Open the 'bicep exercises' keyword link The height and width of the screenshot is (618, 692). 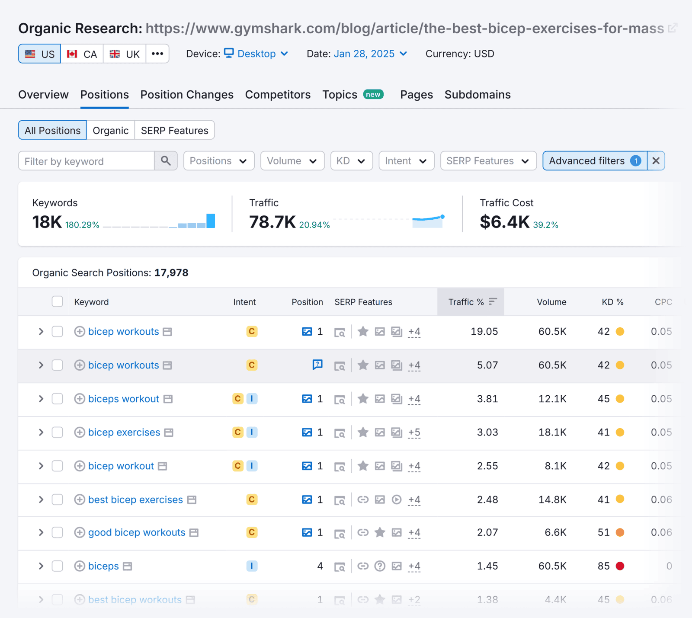[124, 432]
